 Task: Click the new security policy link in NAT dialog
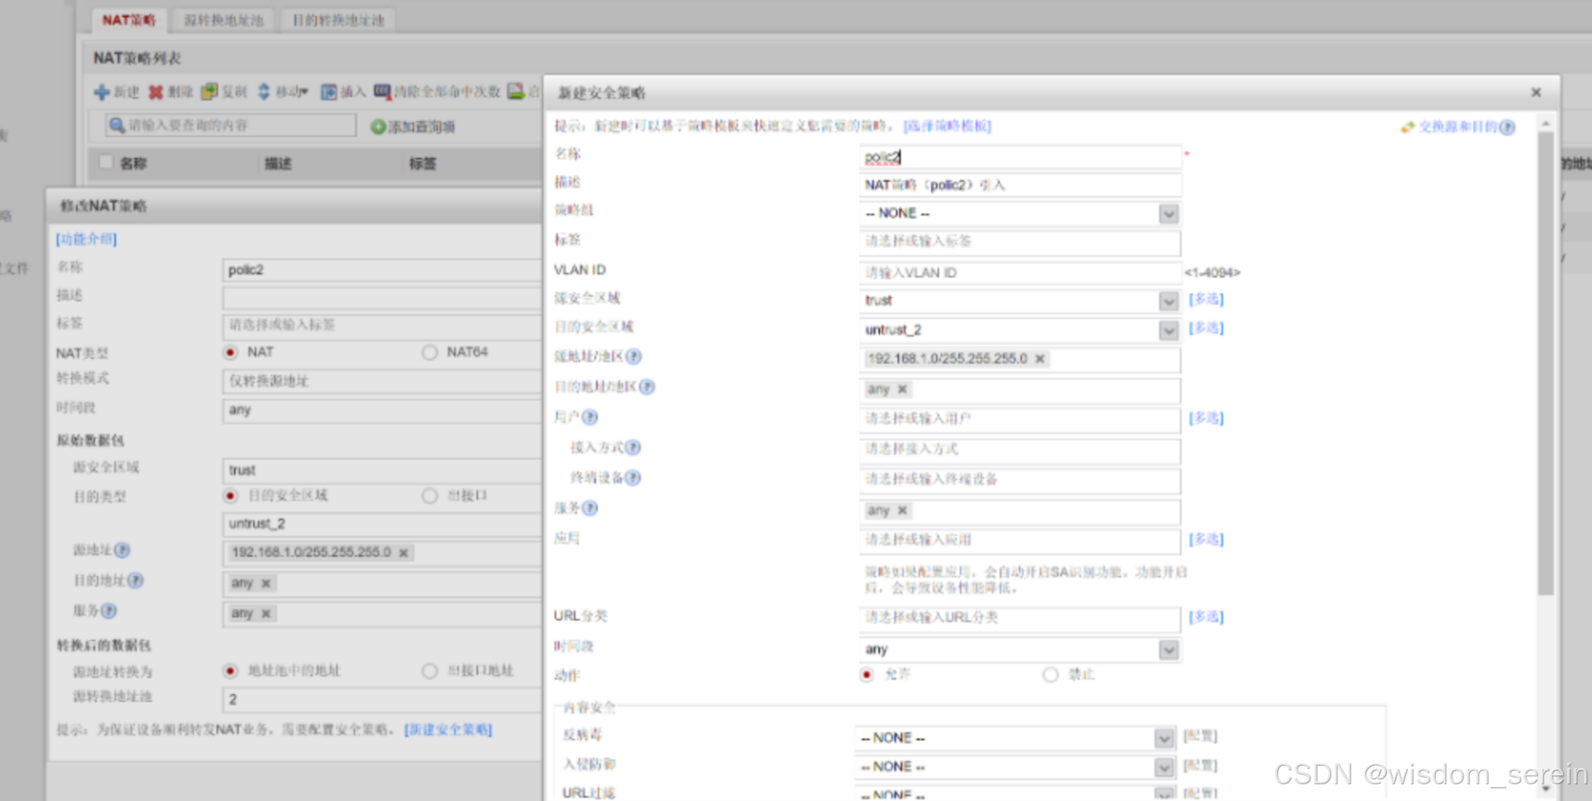click(x=448, y=729)
